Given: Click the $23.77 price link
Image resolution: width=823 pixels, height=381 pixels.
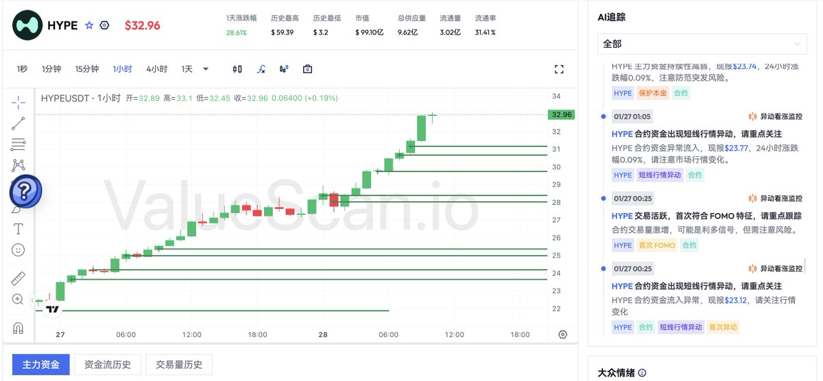Looking at the screenshot, I should tap(738, 147).
